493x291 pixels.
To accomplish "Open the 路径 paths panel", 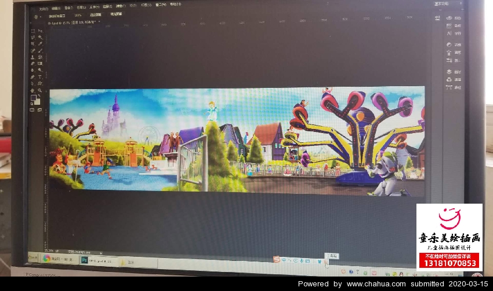I will coord(454,87).
